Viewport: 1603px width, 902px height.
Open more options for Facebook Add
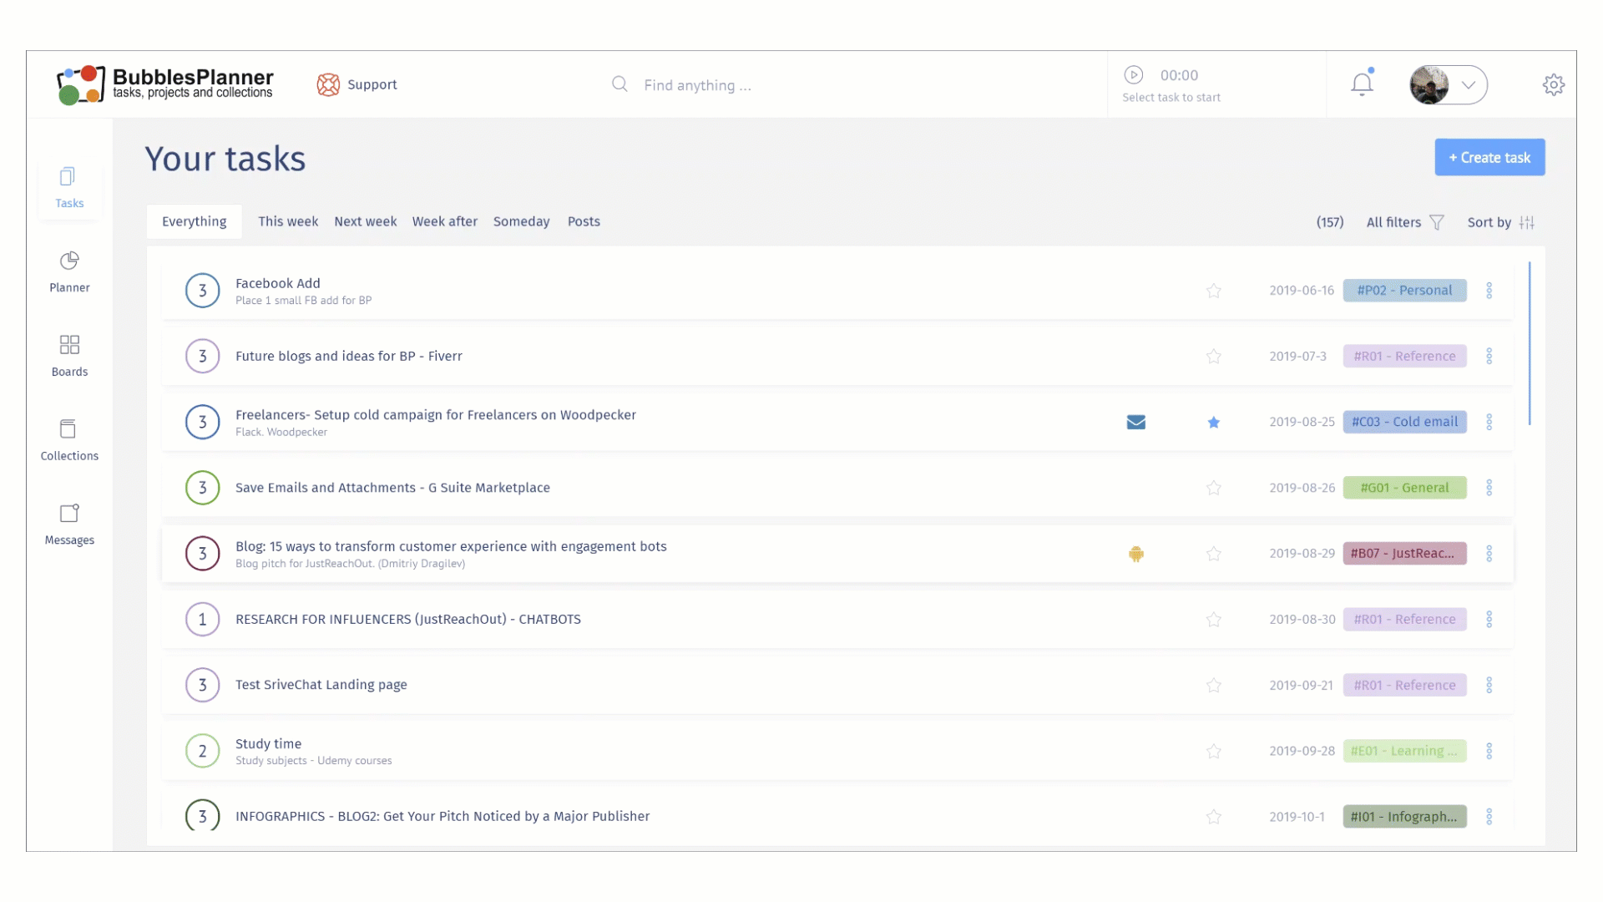[1489, 291]
